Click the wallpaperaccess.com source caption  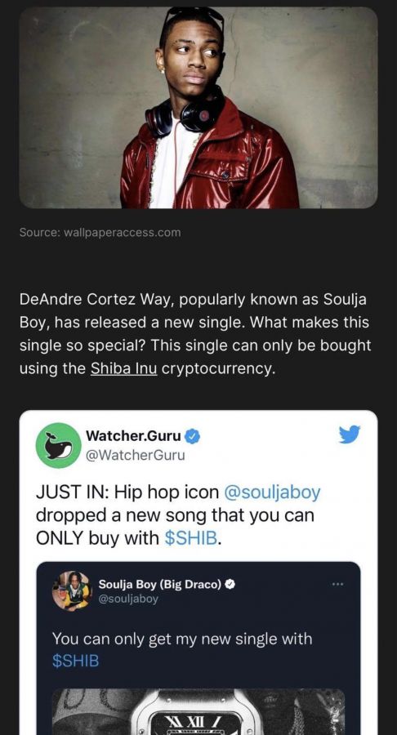pos(100,232)
